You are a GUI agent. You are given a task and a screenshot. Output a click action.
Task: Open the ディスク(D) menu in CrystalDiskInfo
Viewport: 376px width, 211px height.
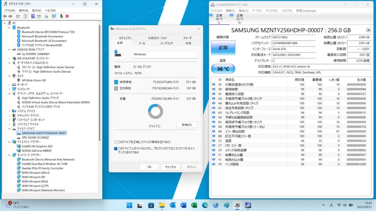271,11
